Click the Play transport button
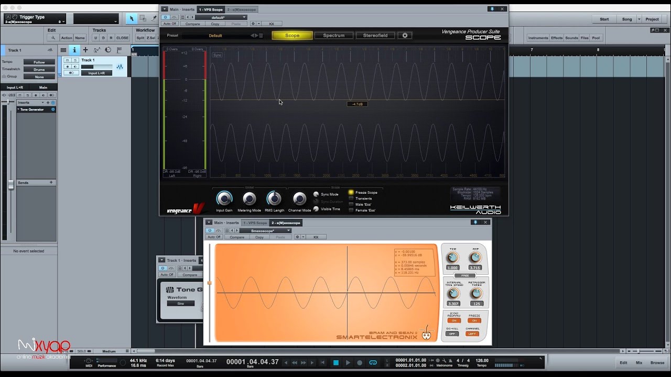Viewport: 671px width, 377px height. coord(348,362)
